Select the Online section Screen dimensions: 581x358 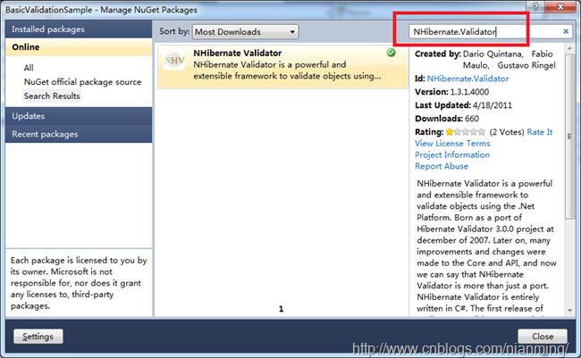coord(79,47)
